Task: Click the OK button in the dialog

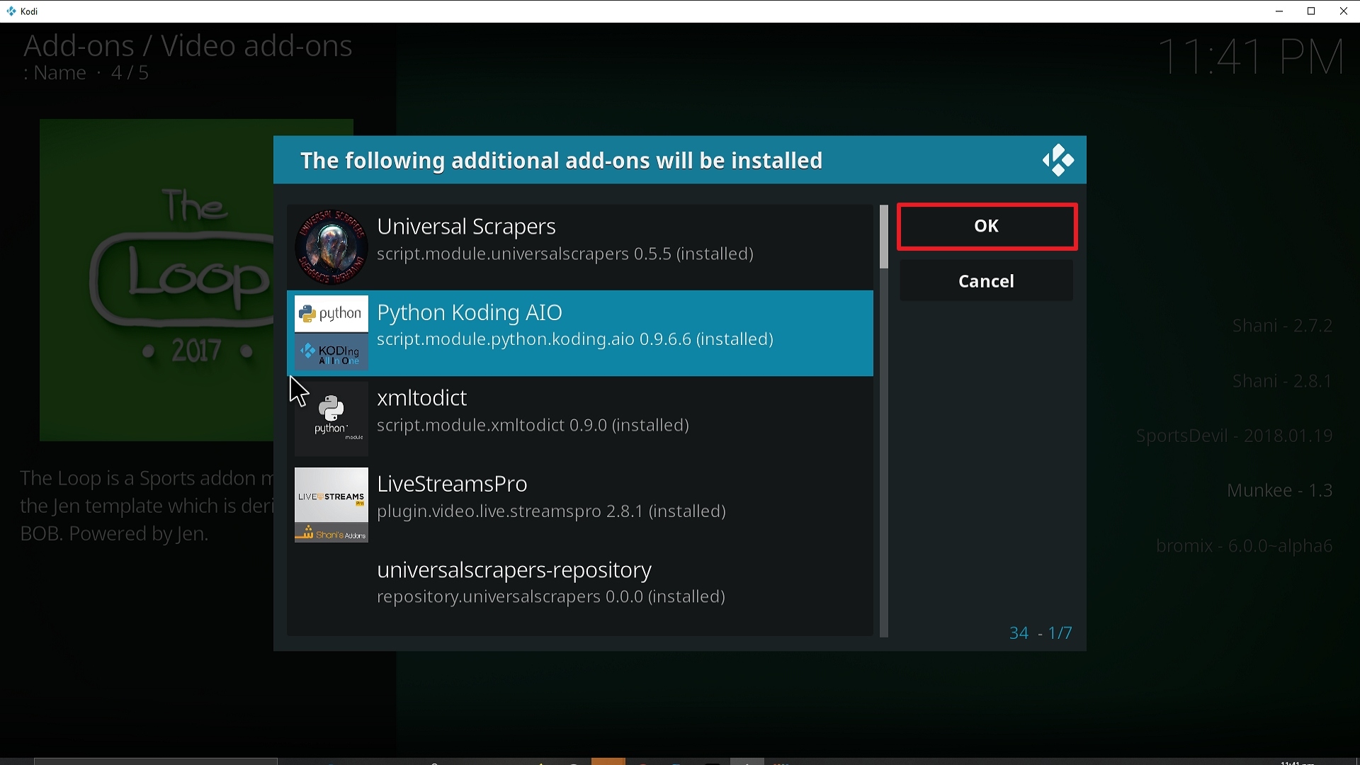Action: point(987,227)
